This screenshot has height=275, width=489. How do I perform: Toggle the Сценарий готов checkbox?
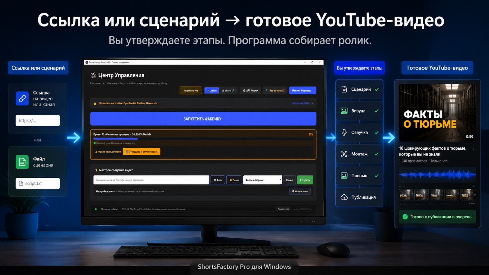(x=94, y=143)
